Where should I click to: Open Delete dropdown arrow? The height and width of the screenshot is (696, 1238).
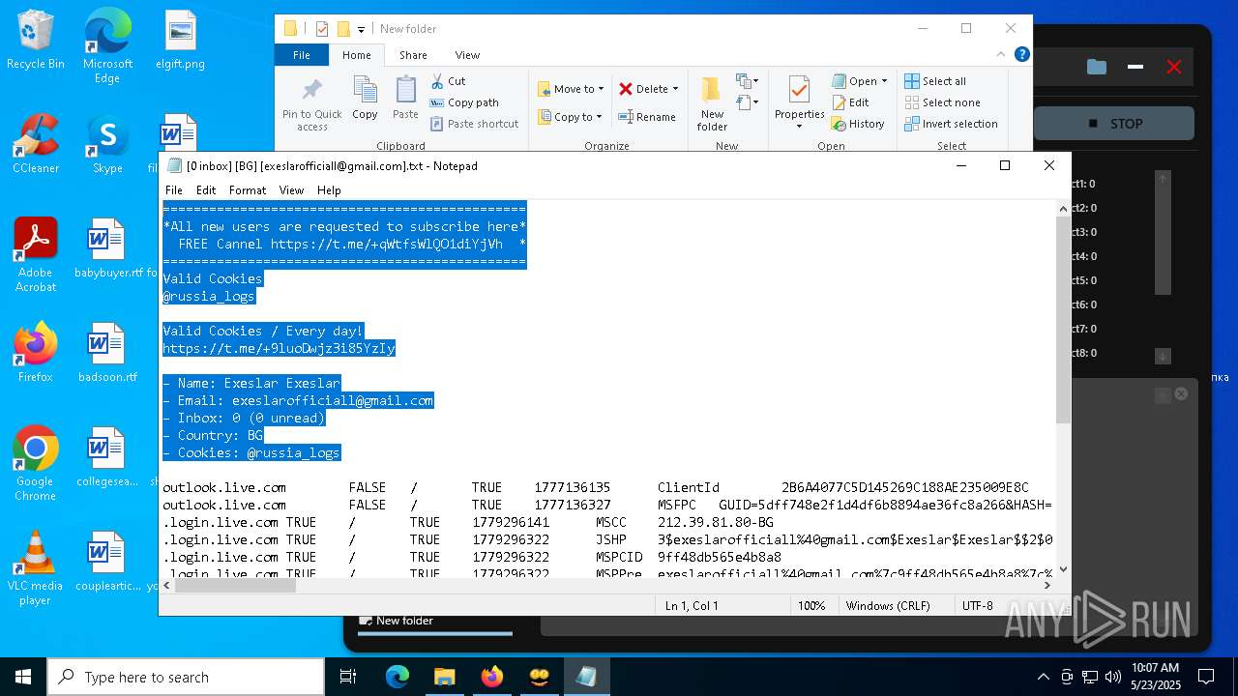point(675,89)
